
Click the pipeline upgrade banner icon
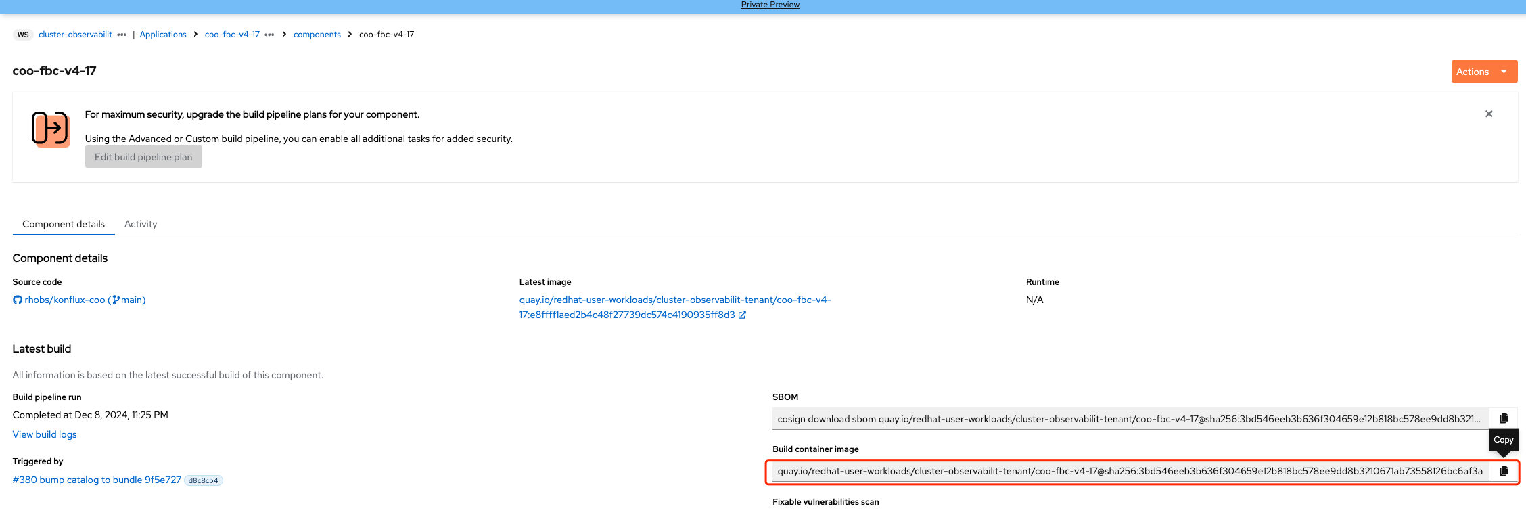[51, 129]
